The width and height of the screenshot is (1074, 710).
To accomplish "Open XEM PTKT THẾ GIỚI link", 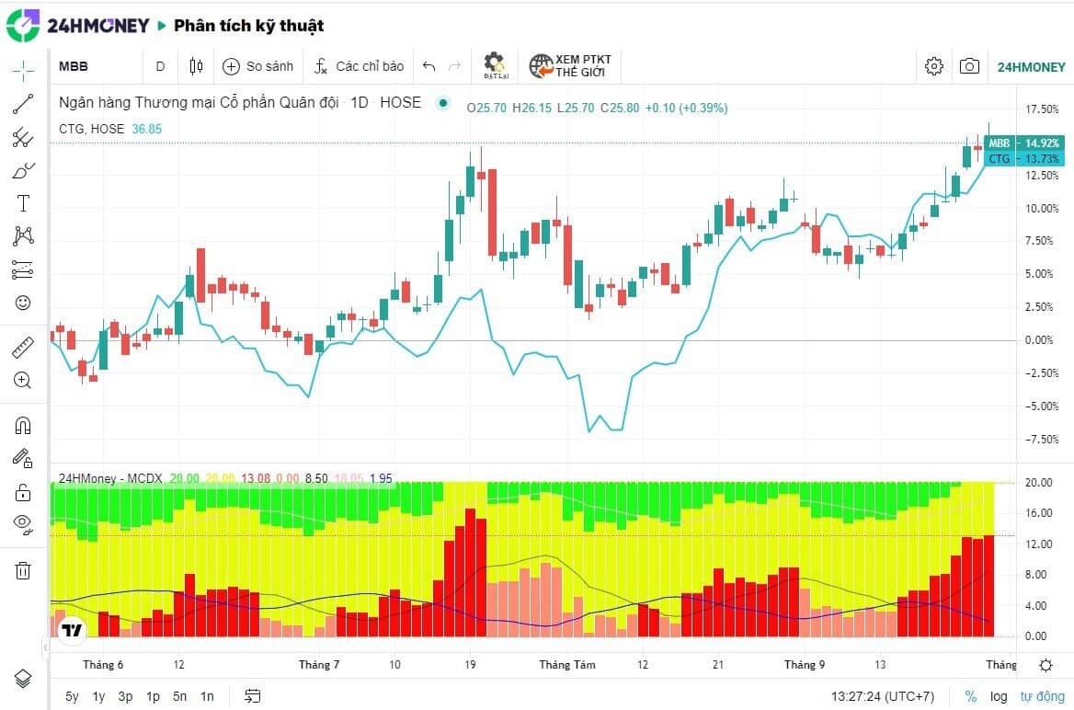I will pos(570,66).
